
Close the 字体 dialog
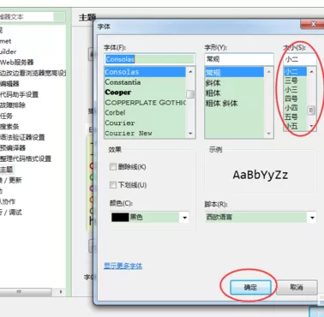[x=313, y=24]
